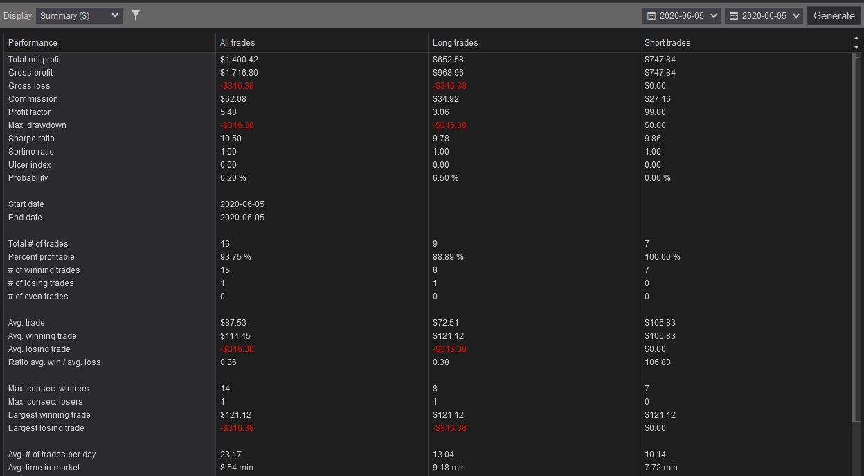Select the 88.89 % long trades value
This screenshot has height=476, width=864.
tap(448, 257)
